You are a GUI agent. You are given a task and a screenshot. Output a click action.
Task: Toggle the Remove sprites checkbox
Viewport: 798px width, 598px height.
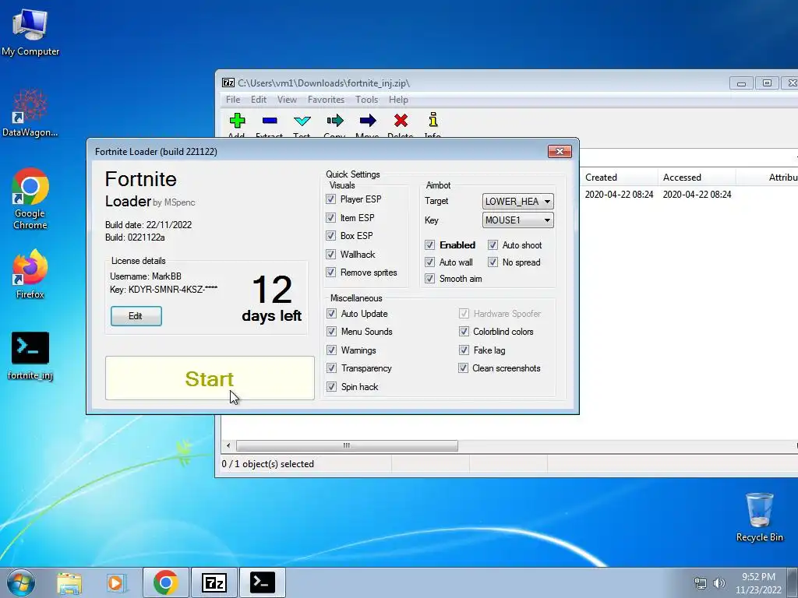click(x=330, y=272)
